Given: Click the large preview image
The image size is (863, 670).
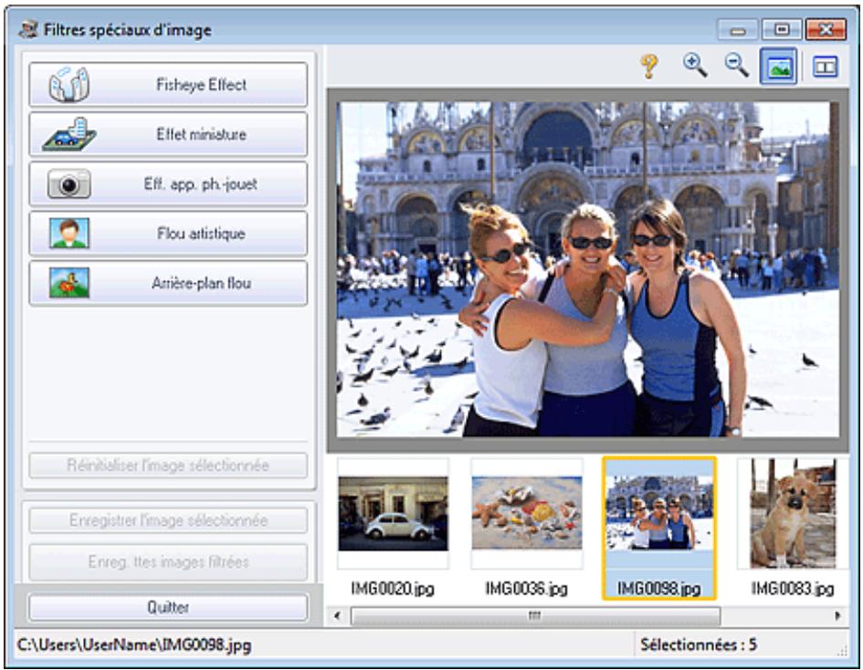Looking at the screenshot, I should (588, 269).
